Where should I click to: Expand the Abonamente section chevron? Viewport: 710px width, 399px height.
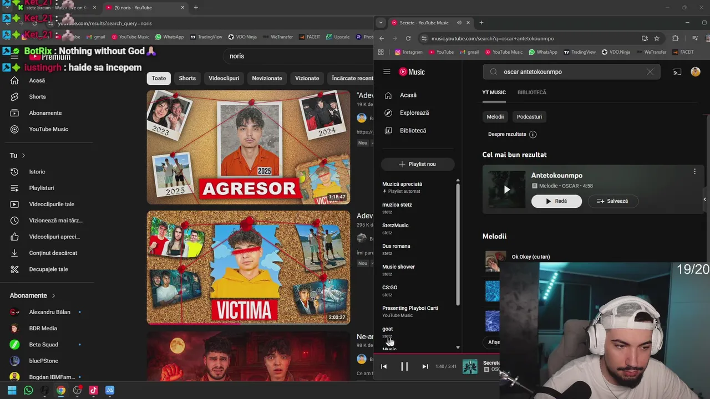pos(53,296)
